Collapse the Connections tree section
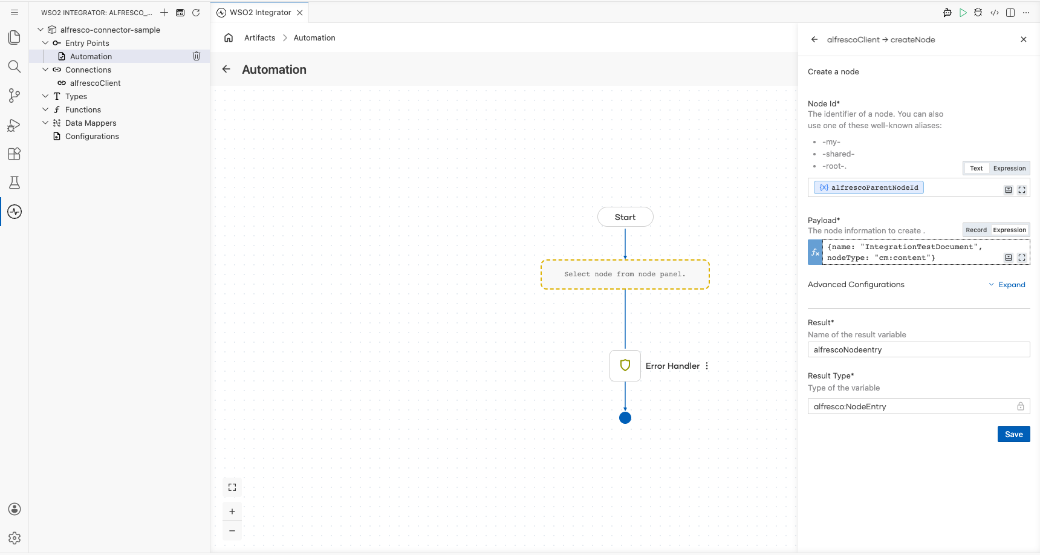This screenshot has height=555, width=1040. click(x=45, y=70)
